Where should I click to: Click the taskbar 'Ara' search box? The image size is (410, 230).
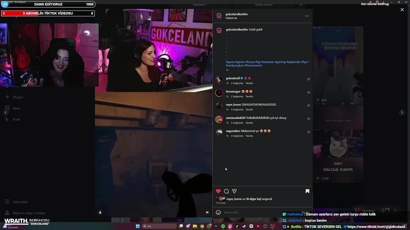(x=160, y=226)
